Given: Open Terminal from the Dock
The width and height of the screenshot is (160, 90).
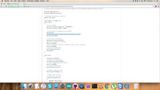Looking at the screenshot, I should (94, 86).
